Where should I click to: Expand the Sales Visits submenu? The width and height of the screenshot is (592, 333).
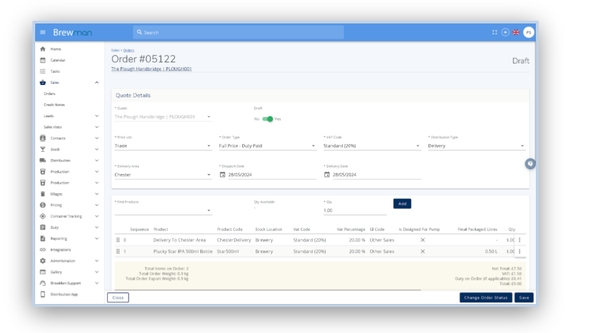(97, 127)
